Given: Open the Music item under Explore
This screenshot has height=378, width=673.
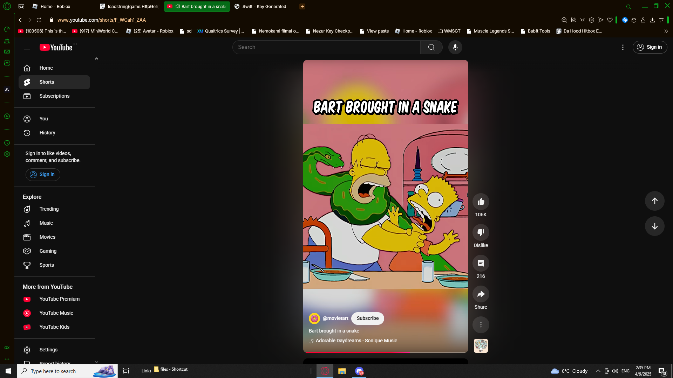Looking at the screenshot, I should (x=54, y=223).
